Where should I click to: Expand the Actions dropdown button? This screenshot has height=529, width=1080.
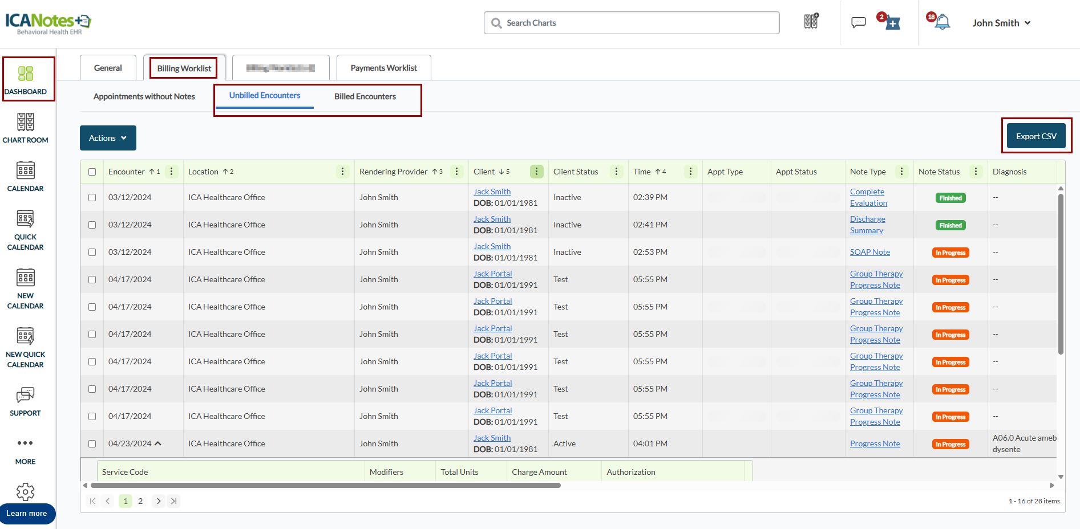108,138
